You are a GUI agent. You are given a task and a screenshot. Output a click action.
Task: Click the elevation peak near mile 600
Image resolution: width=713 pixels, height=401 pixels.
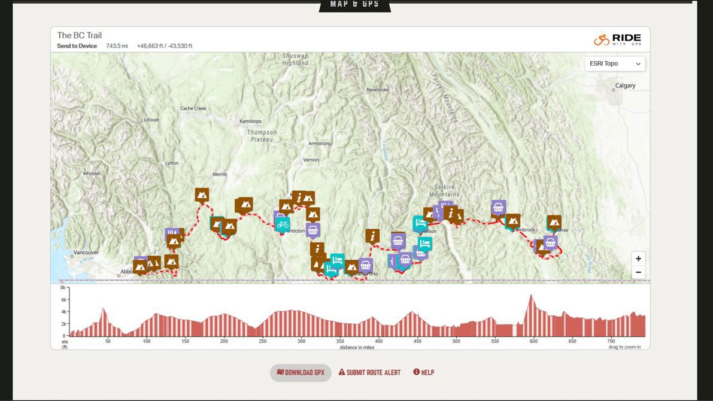coord(530,297)
